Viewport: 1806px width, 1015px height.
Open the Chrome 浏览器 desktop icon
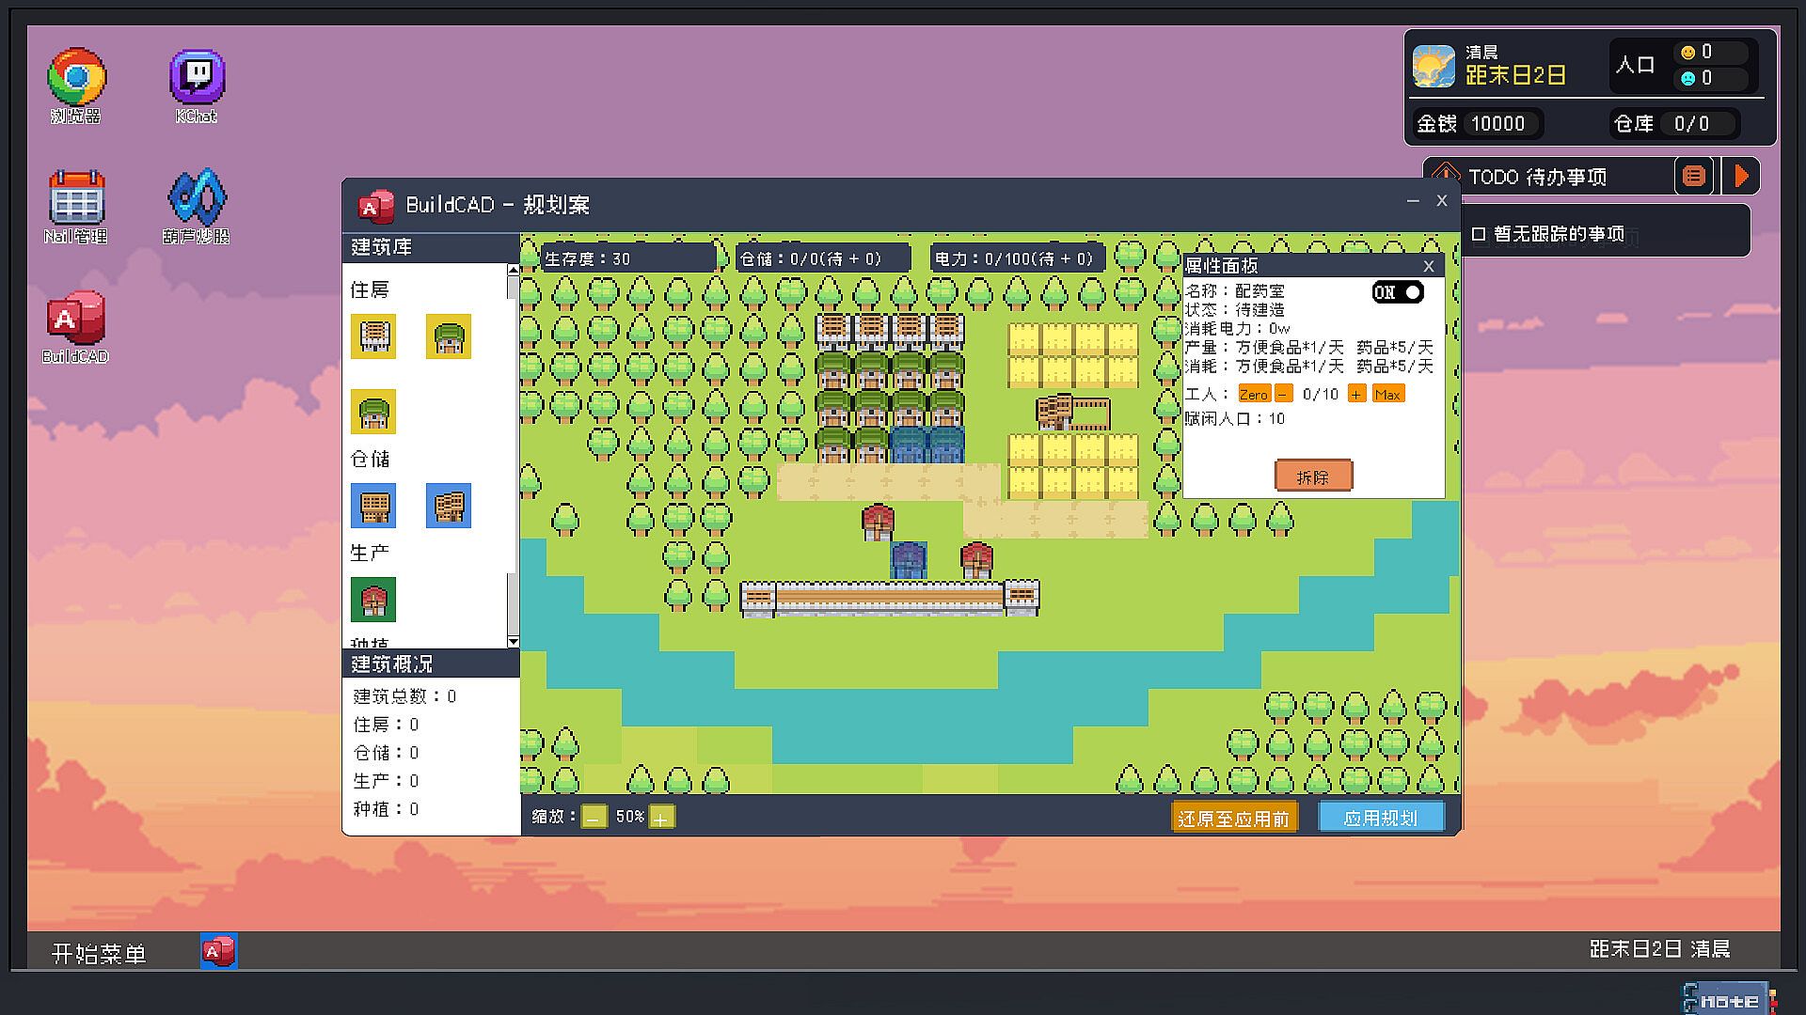(76, 78)
